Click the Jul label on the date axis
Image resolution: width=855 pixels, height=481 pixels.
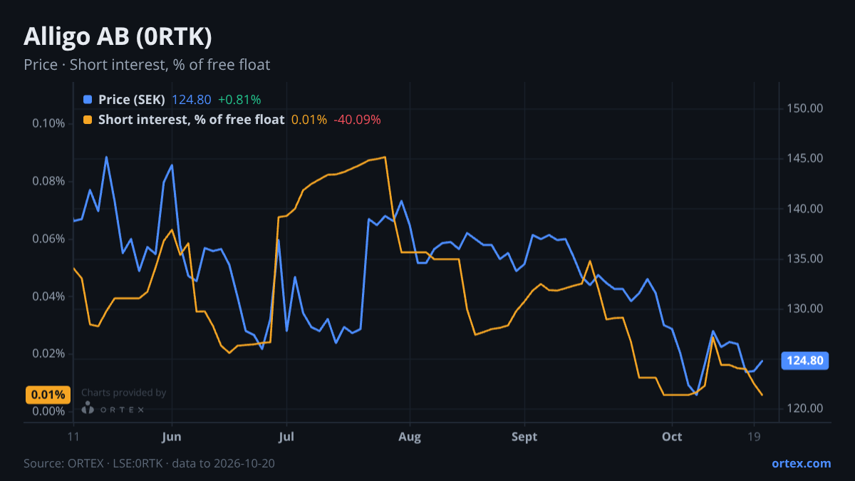point(286,437)
